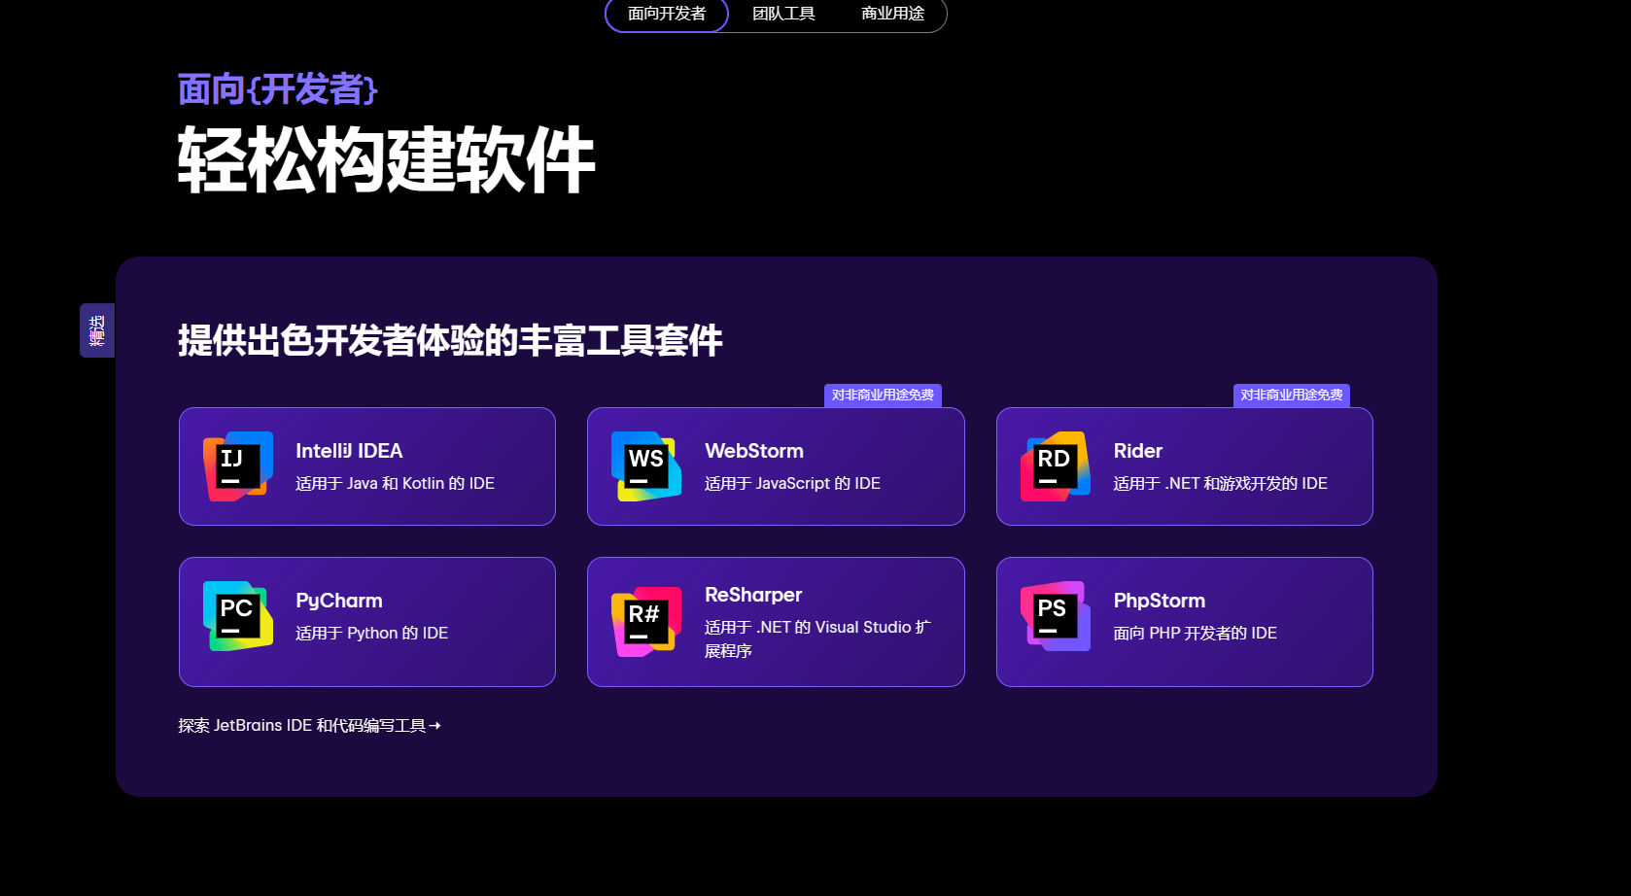Open the PhpStorm product title
Screen dimensions: 1631x896
pyautogui.click(x=1160, y=601)
